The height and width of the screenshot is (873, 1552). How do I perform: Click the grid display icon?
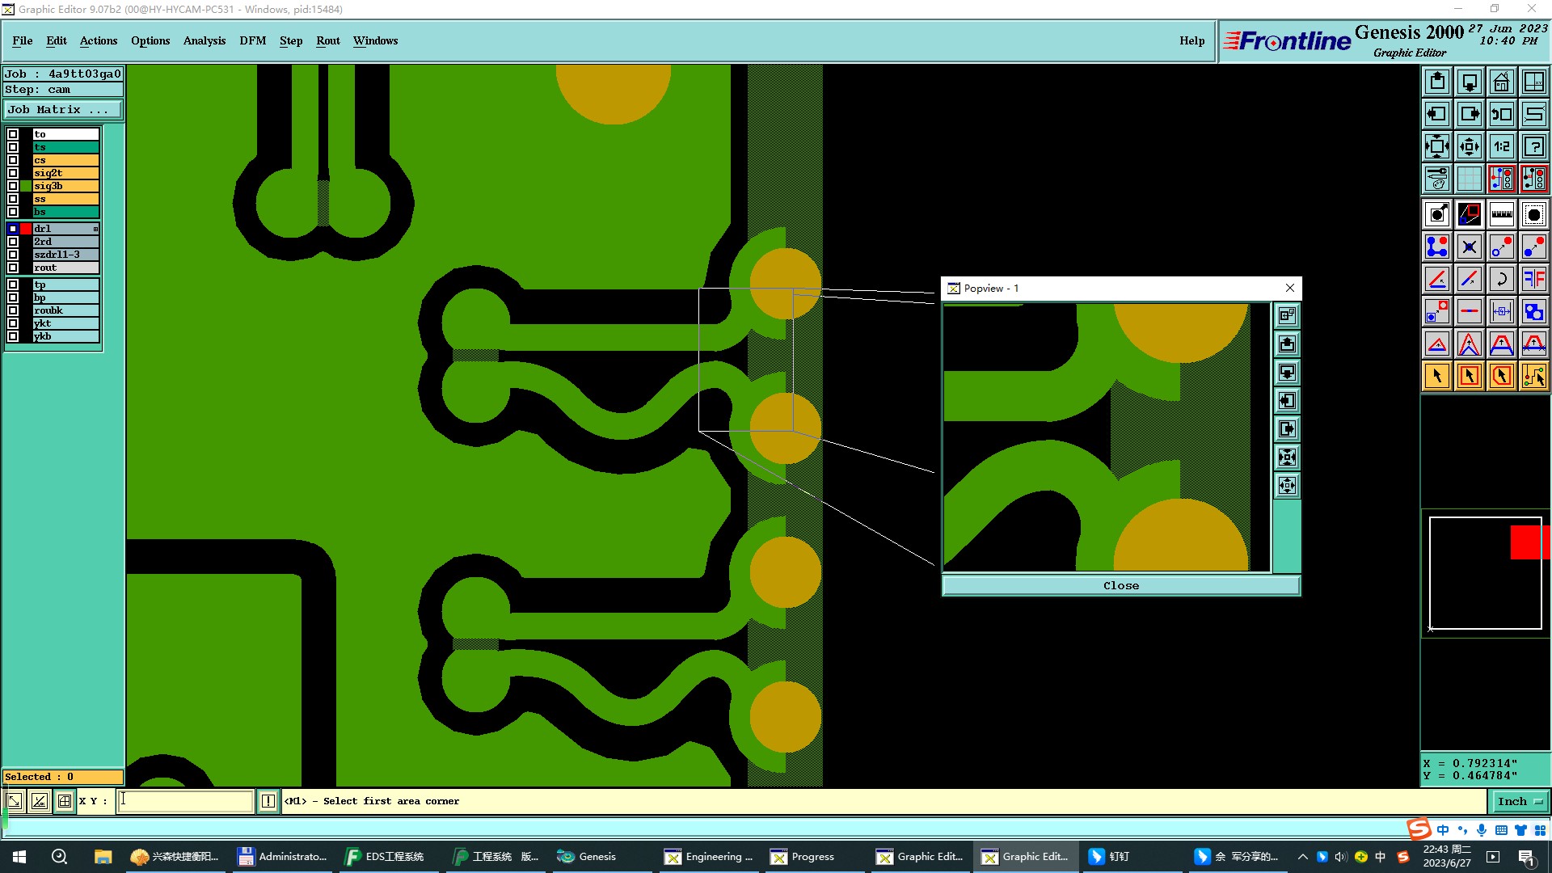pyautogui.click(x=1469, y=179)
